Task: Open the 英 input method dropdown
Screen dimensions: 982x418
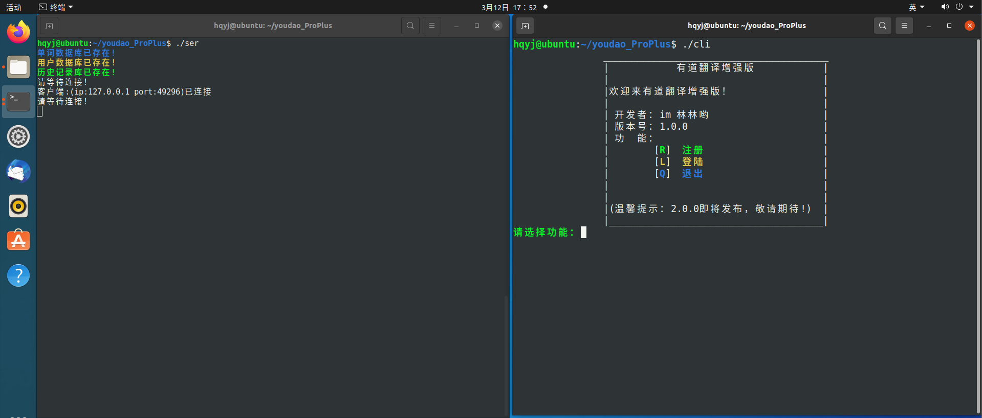Action: point(916,7)
